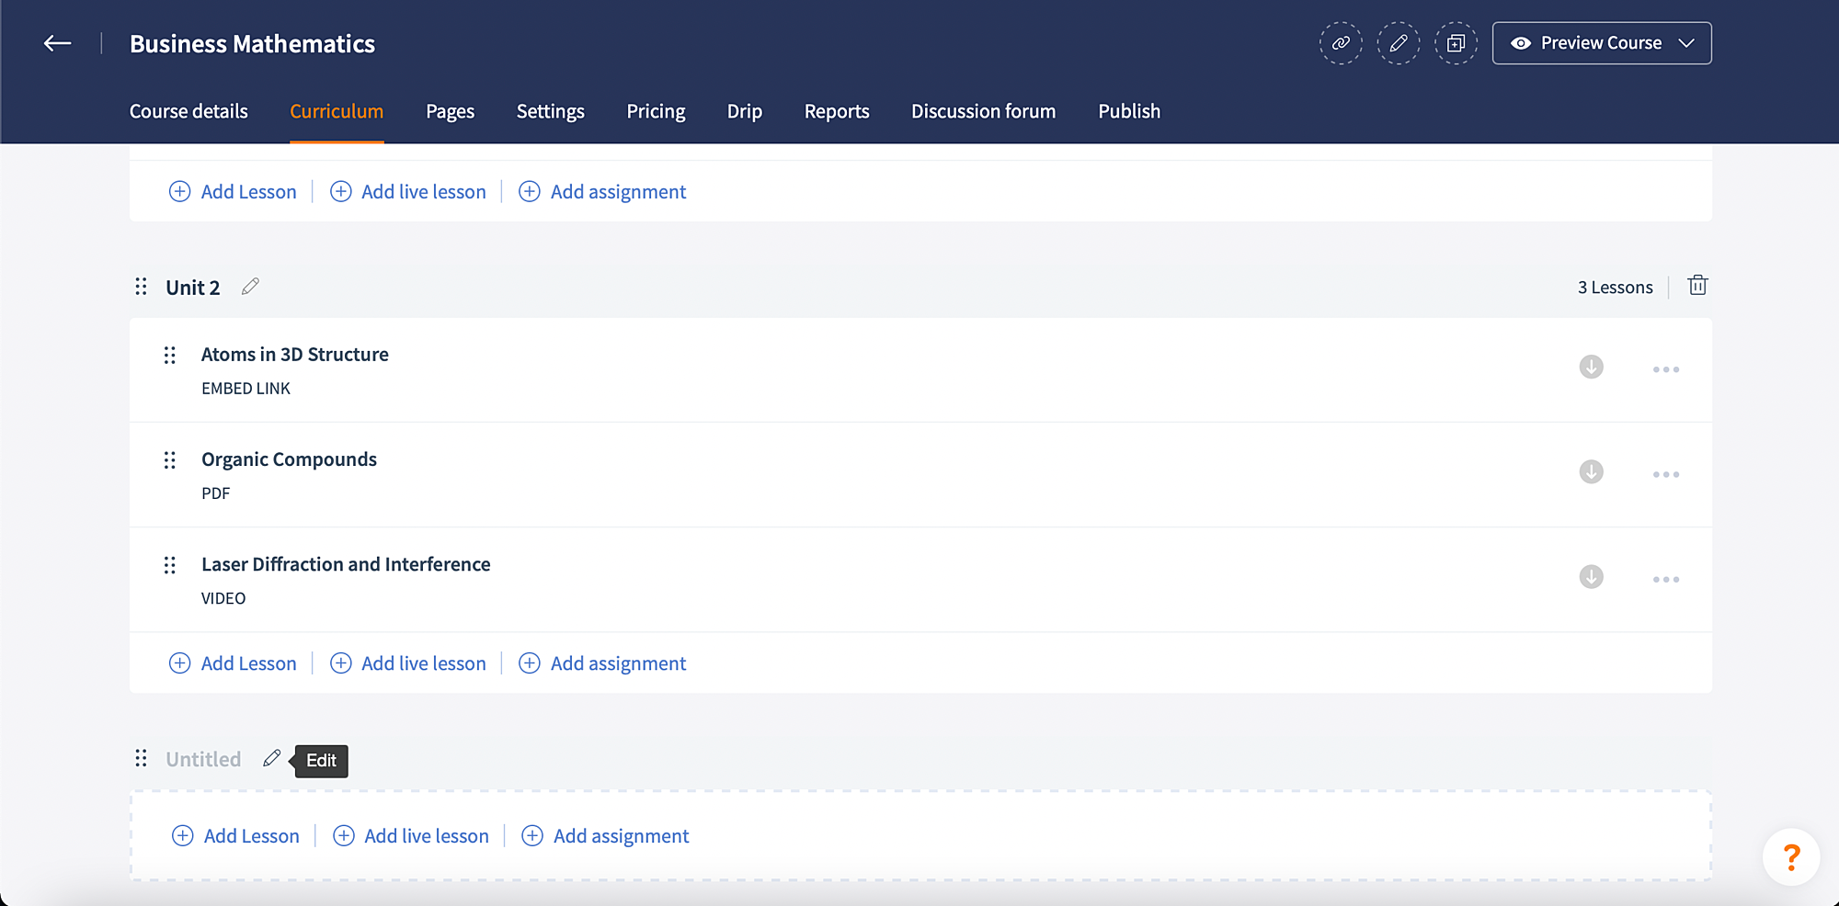This screenshot has width=1839, height=906.
Task: Go to the Discussion forum tab
Action: coord(983,111)
